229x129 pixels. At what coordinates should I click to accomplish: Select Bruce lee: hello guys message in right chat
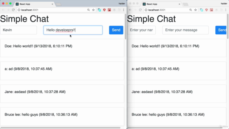click(x=177, y=116)
